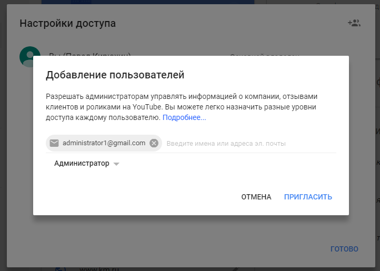
Task: Click the Настройки доступа heading
Action: tap(67, 24)
